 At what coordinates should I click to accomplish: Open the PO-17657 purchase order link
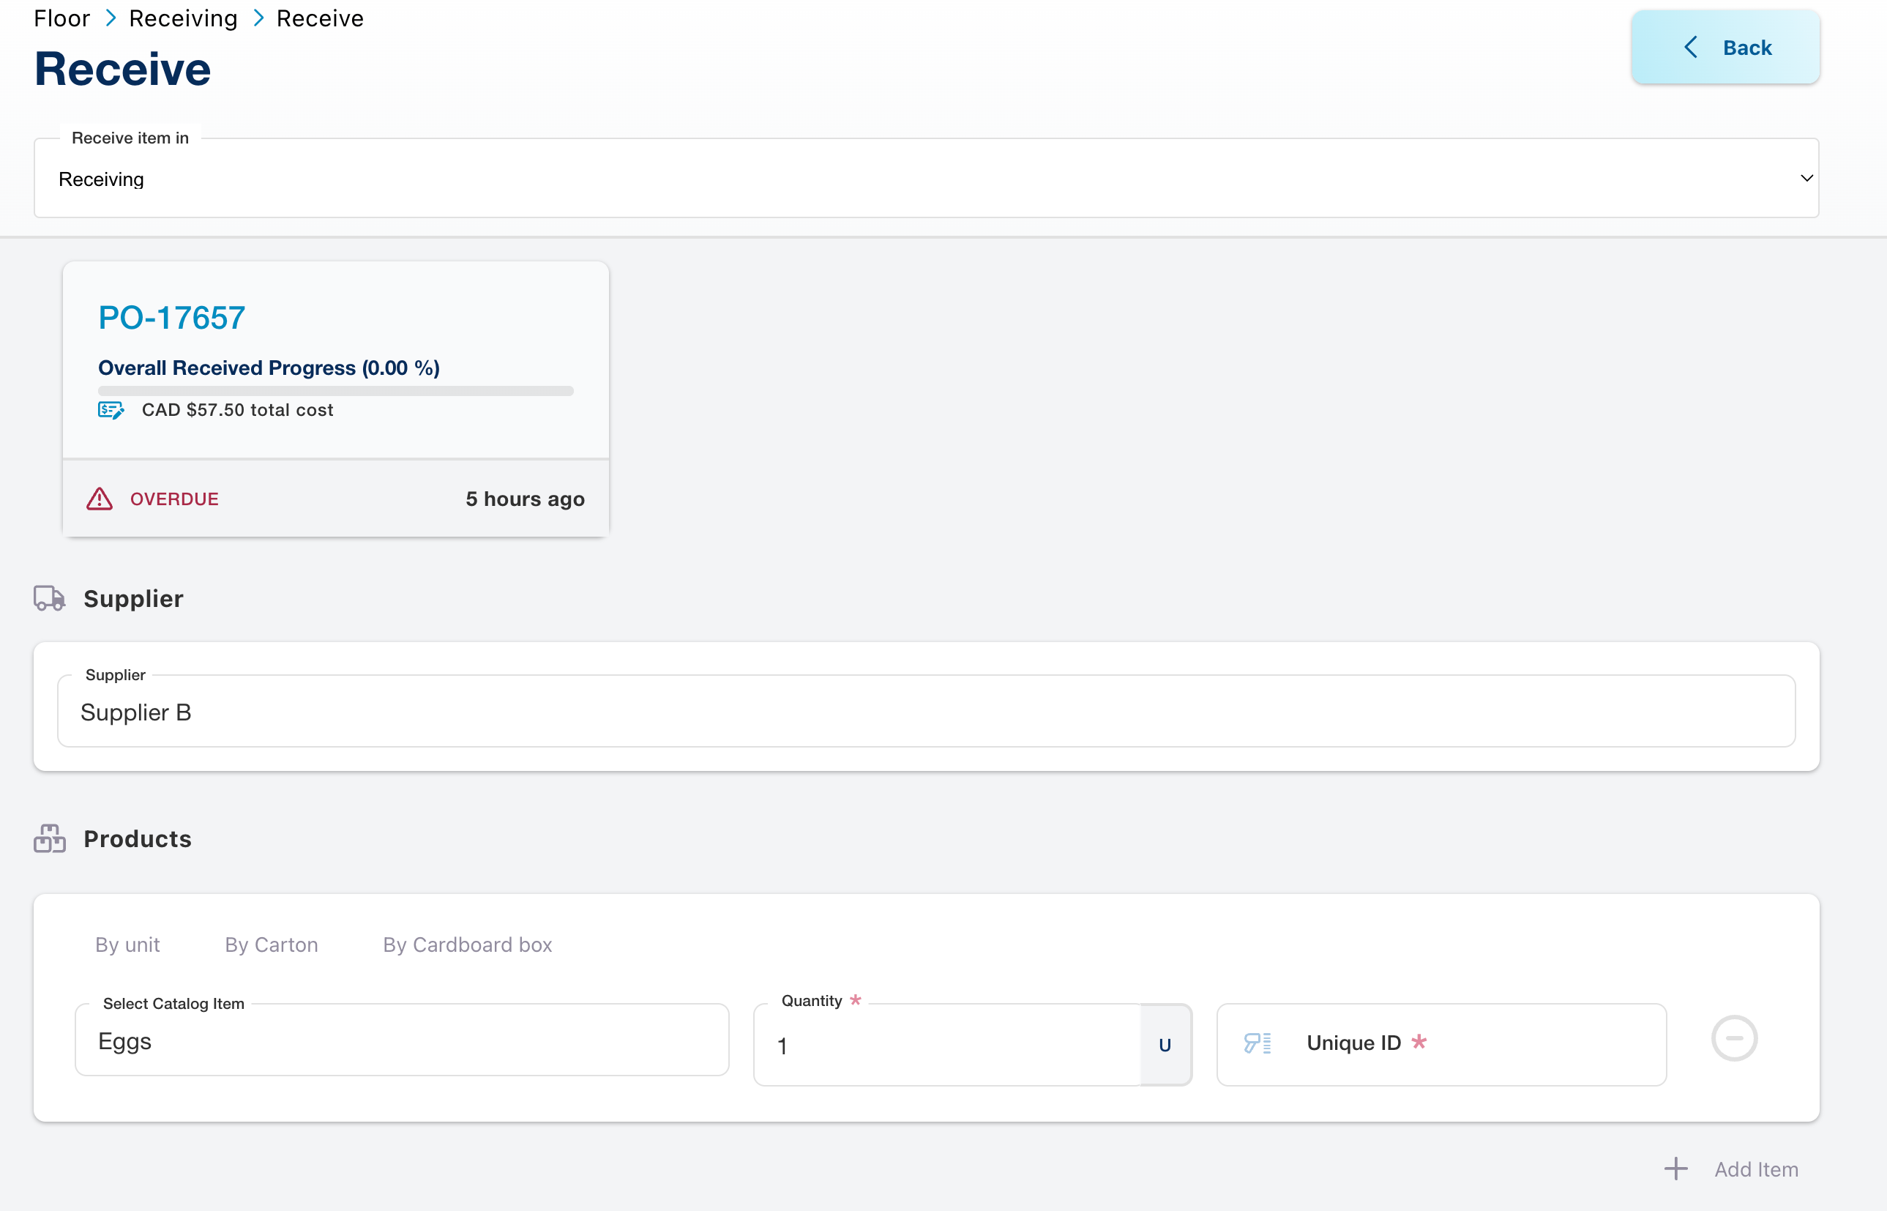pos(171,318)
